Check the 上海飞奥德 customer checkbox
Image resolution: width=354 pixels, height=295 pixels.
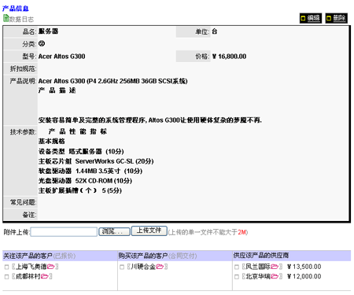coord(6,267)
